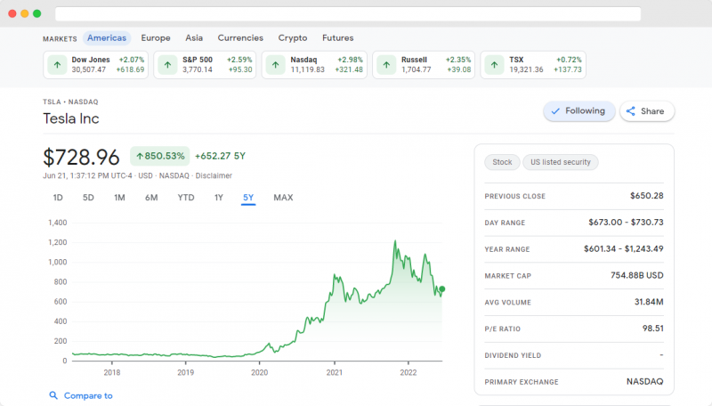Select the 1D chart range
712x406 pixels.
58,198
